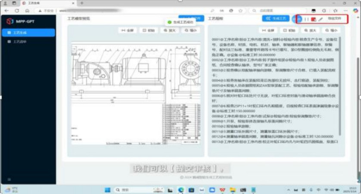Click 初始 in the process text panel
Image resolution: width=361 pixels, height=194 pixels.
click(x=289, y=30)
